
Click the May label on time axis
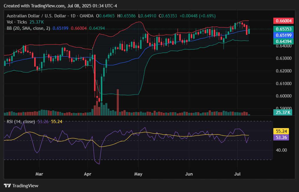(138, 174)
